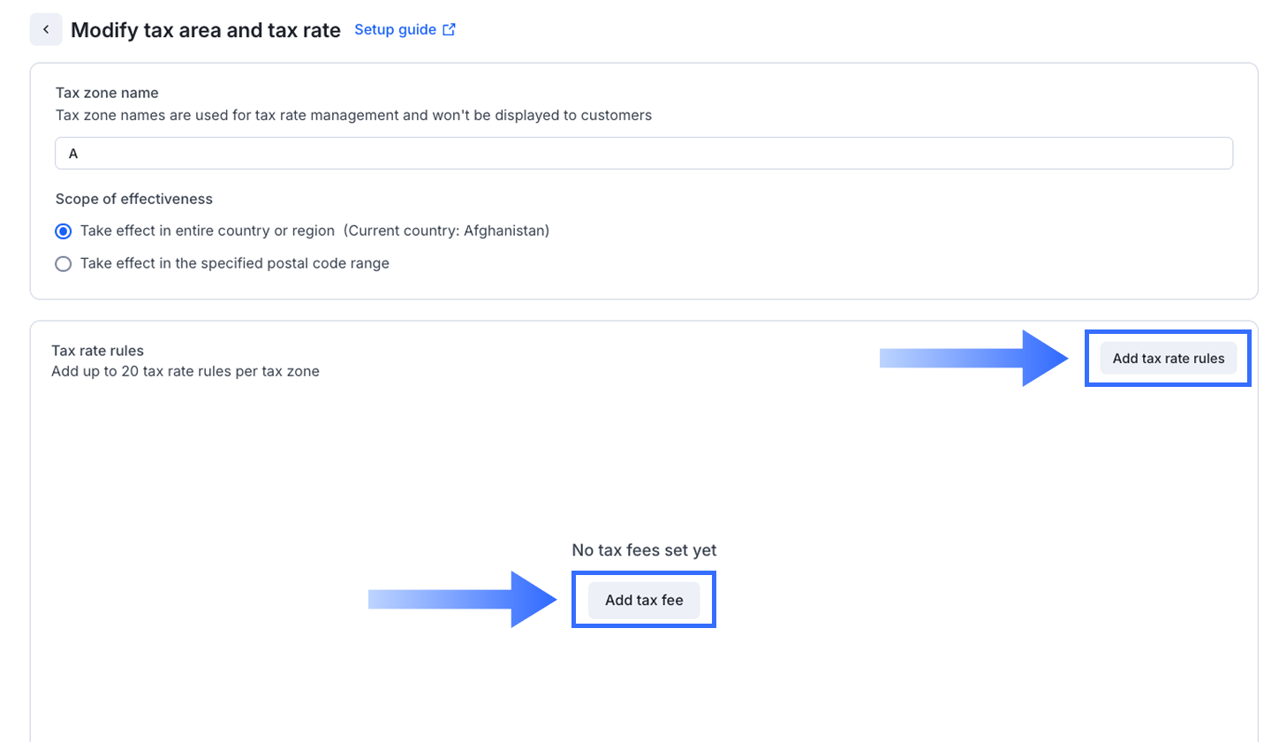This screenshot has height=742, width=1279.
Task: Click the external link icon beside Setup guide
Action: tap(450, 29)
